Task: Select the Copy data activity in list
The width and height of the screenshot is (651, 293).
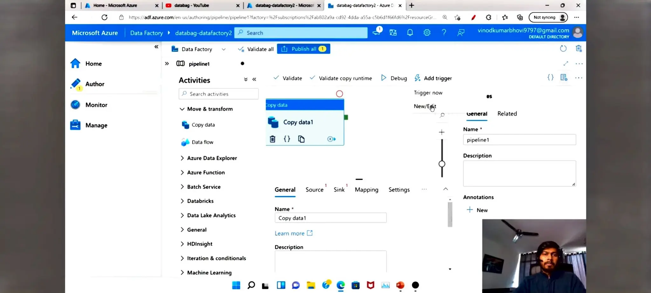Action: (198, 125)
